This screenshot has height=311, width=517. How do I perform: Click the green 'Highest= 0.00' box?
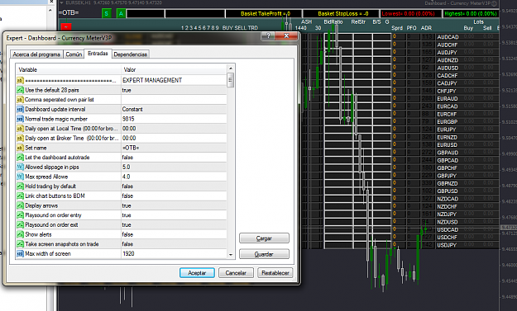click(x=470, y=13)
